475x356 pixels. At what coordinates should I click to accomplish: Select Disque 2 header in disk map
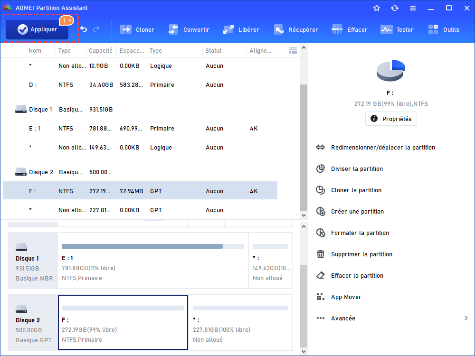pyautogui.click(x=33, y=322)
